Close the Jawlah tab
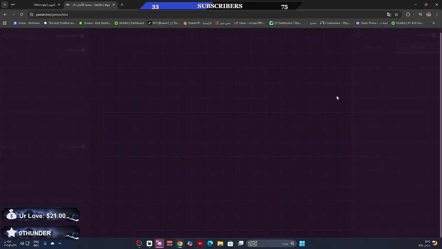This screenshot has height=249, width=442. [114, 5]
